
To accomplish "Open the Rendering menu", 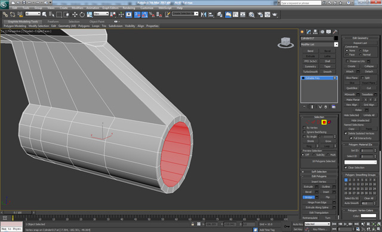I will pyautogui.click(x=129, y=8).
